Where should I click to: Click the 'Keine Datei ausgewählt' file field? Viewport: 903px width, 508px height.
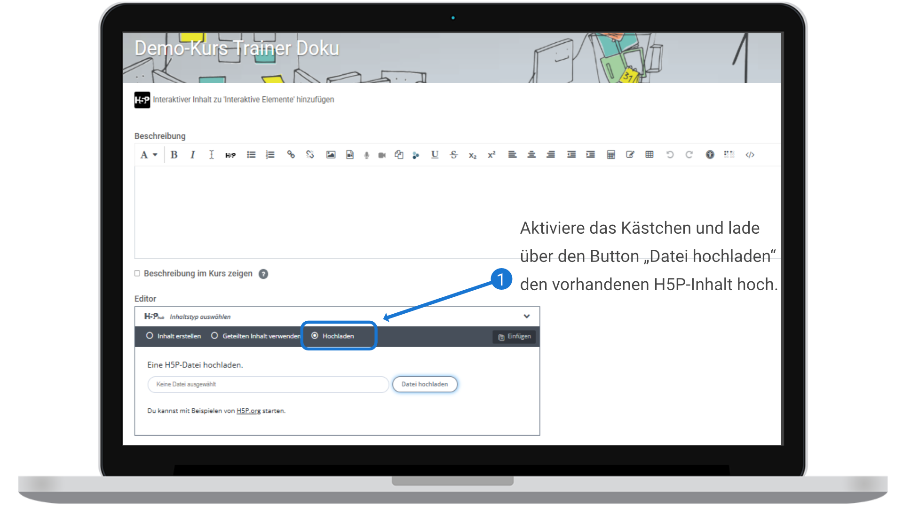click(x=268, y=384)
